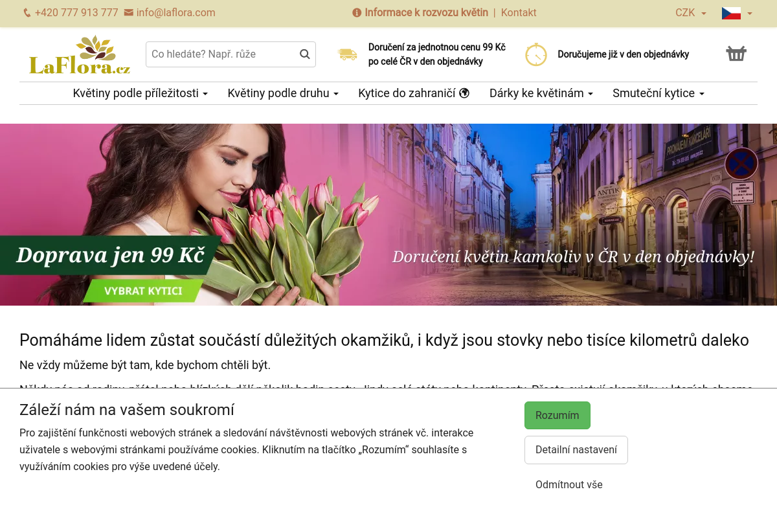777x518 pixels.
Task: Open the CZK currency dropdown
Action: tap(691, 13)
